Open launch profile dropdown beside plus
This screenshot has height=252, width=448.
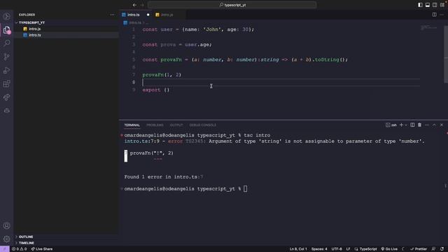click(406, 125)
